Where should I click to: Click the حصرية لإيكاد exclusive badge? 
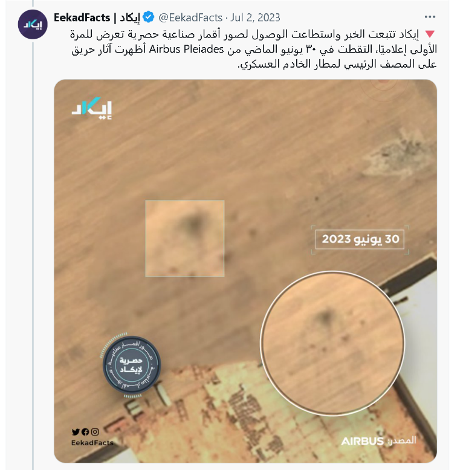[x=131, y=365]
